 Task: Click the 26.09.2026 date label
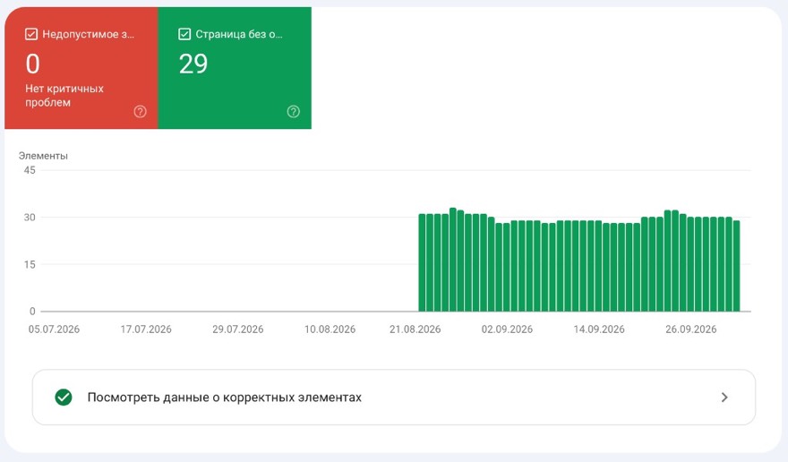pyautogui.click(x=691, y=329)
